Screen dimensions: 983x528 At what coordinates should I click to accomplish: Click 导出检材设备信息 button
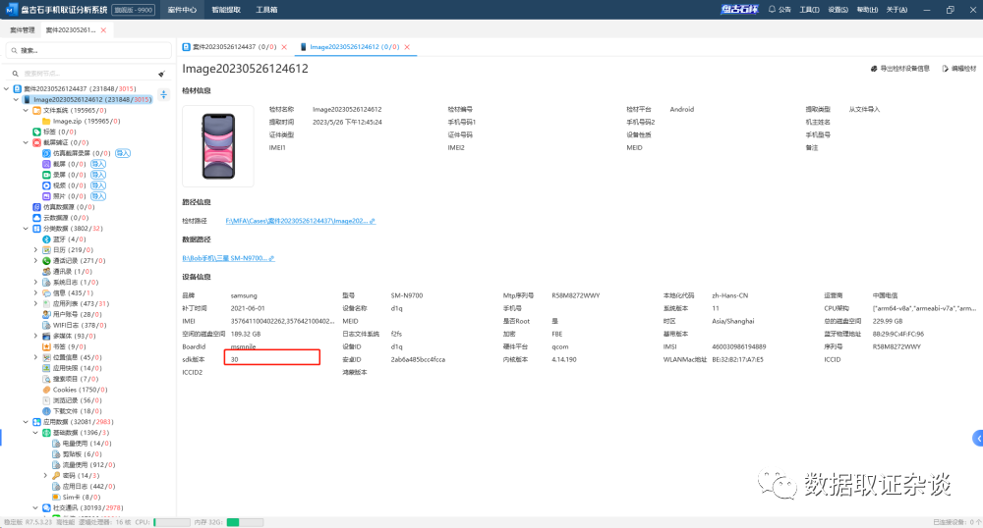click(x=900, y=69)
